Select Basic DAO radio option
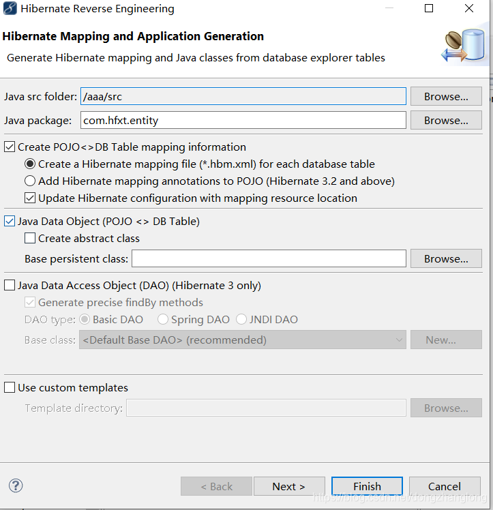 [85, 319]
